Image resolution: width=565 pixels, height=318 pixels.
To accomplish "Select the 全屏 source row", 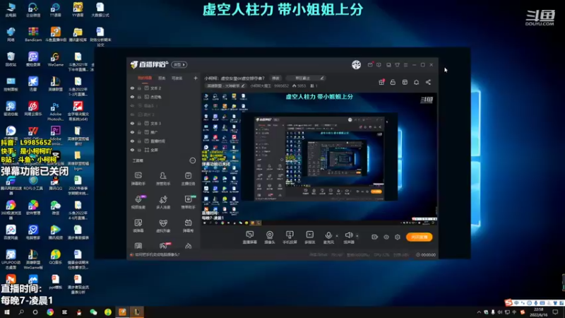I will [x=164, y=150].
